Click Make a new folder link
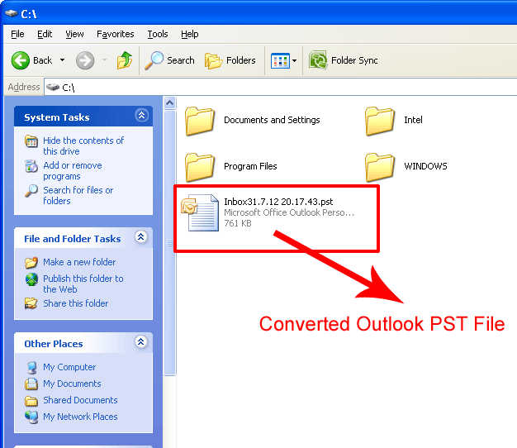 coord(79,262)
